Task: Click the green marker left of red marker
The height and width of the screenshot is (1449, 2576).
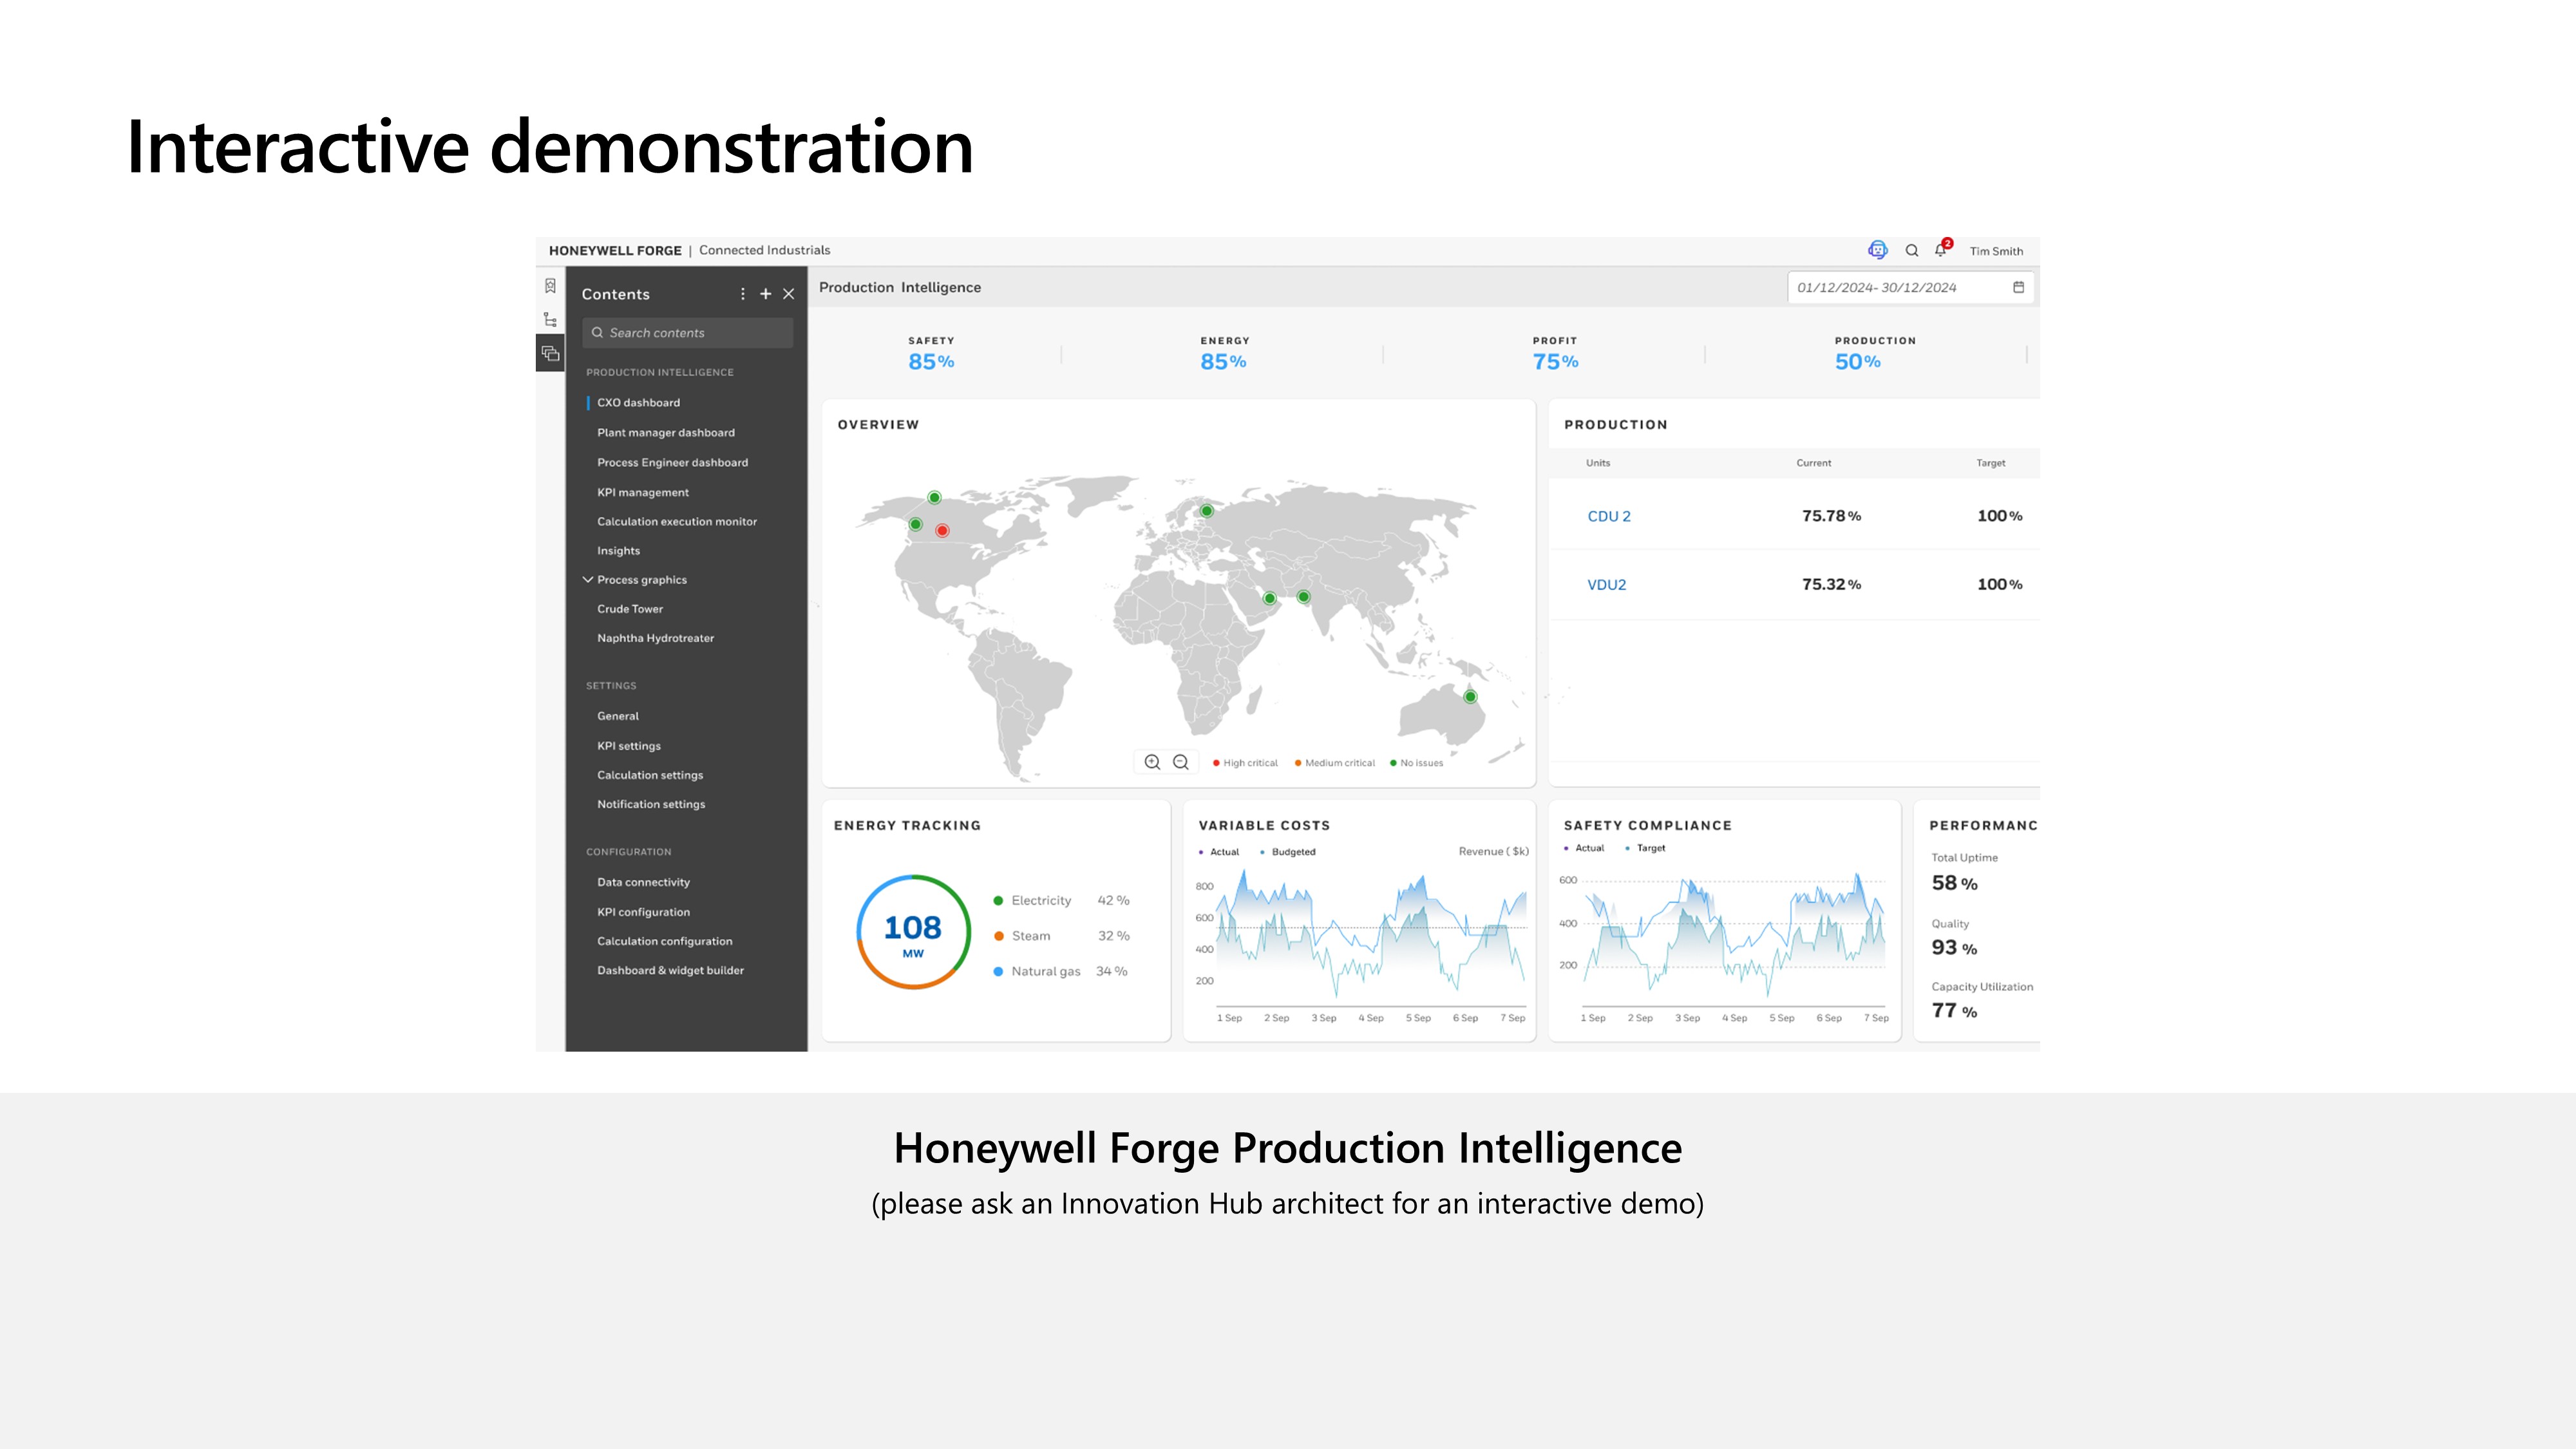Action: (915, 524)
